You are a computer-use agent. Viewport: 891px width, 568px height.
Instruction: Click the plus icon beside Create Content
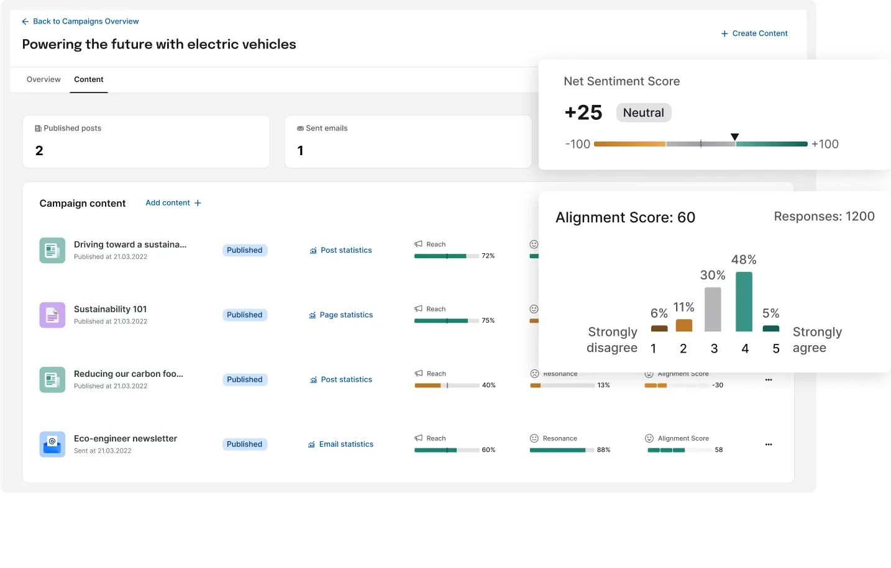tap(724, 34)
